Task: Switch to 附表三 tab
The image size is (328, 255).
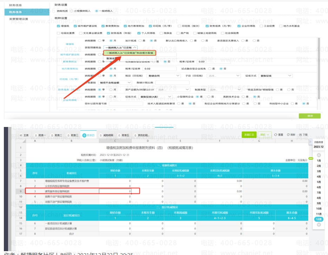Action: [x=73, y=135]
